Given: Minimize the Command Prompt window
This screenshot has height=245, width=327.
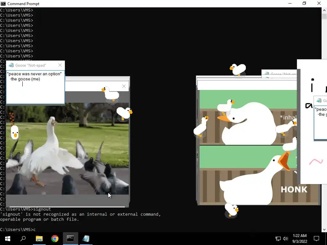Looking at the screenshot, I should 290,3.
